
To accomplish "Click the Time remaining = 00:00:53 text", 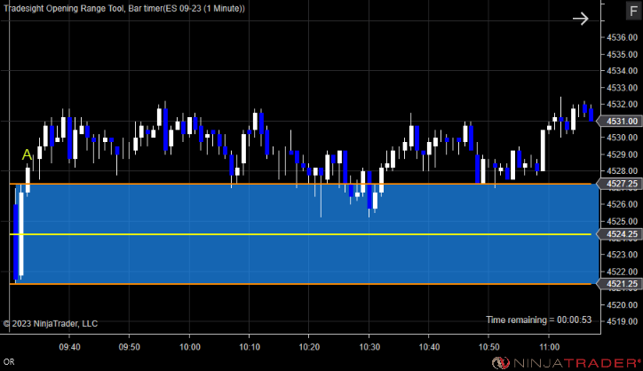I will coord(539,320).
